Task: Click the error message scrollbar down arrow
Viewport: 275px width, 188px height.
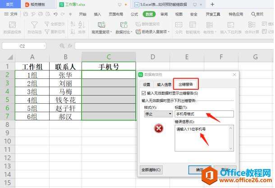Action: tap(231, 149)
